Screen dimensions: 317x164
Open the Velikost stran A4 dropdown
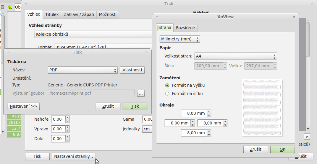click(236, 56)
